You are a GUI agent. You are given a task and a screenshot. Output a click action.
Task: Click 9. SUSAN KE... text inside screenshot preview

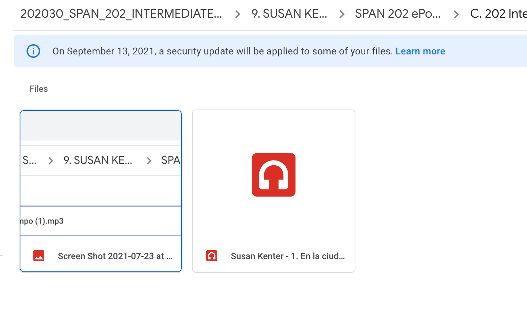pyautogui.click(x=98, y=160)
